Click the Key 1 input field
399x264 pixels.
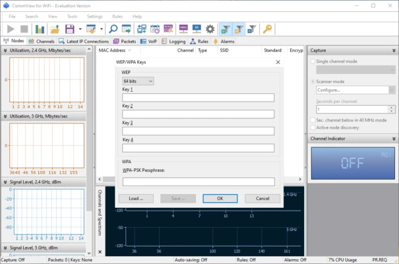199,98
